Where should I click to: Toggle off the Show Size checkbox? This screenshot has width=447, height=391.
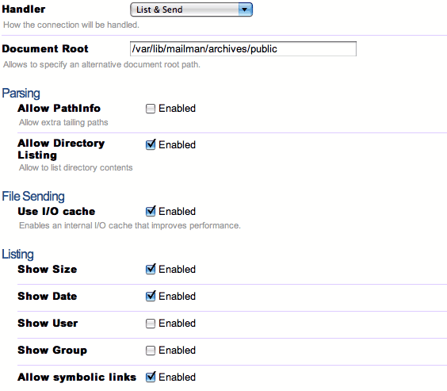coord(151,269)
